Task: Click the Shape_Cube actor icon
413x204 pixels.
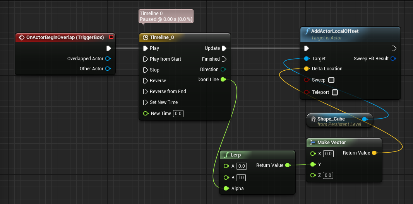Action: tap(313, 119)
